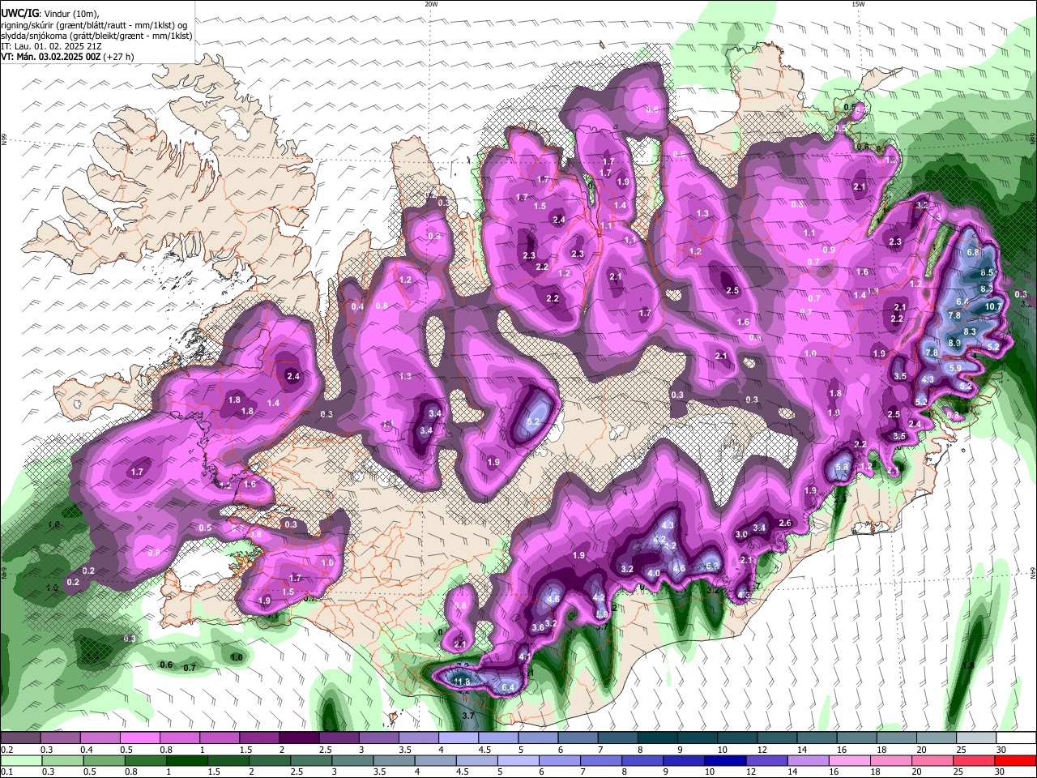Click the '20W' longitude label
The width and height of the screenshot is (1037, 778).
431,4
